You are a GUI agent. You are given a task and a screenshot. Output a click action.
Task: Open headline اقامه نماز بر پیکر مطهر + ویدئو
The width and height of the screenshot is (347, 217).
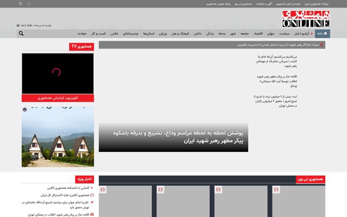[277, 81]
